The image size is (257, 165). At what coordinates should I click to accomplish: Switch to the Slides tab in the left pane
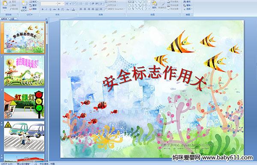tap(4, 19)
